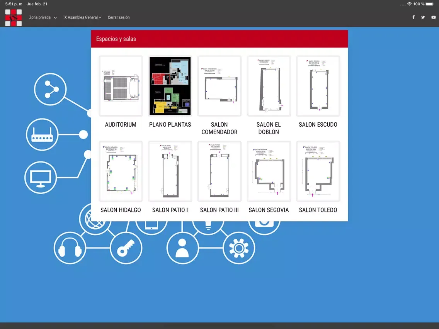Click the SALON PATIO I label text

pos(170,210)
